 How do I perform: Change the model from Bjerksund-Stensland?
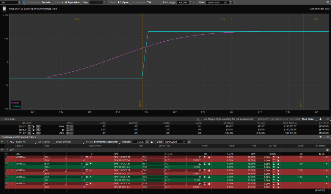coord(106,142)
